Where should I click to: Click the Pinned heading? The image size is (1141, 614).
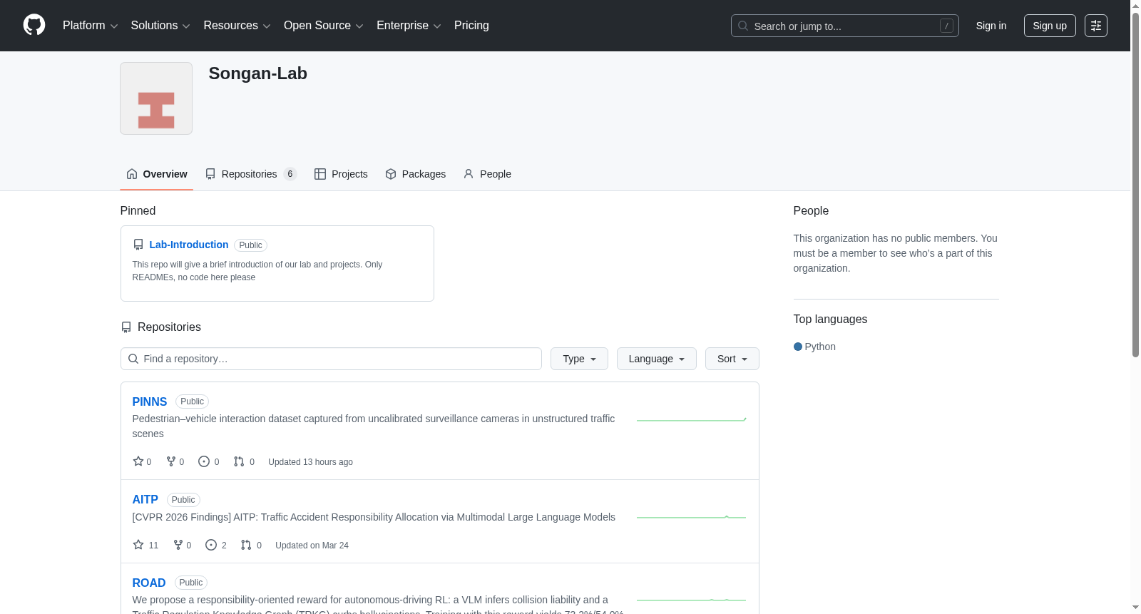click(x=138, y=211)
